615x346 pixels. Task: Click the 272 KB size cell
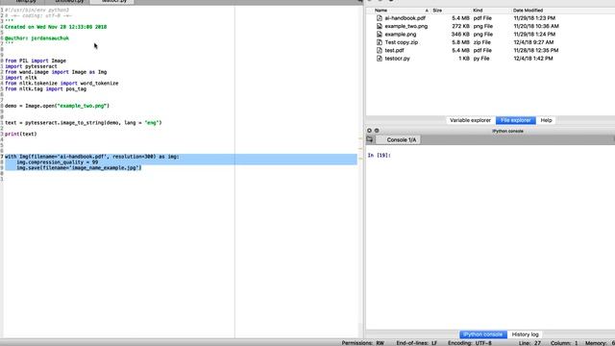tap(460, 26)
